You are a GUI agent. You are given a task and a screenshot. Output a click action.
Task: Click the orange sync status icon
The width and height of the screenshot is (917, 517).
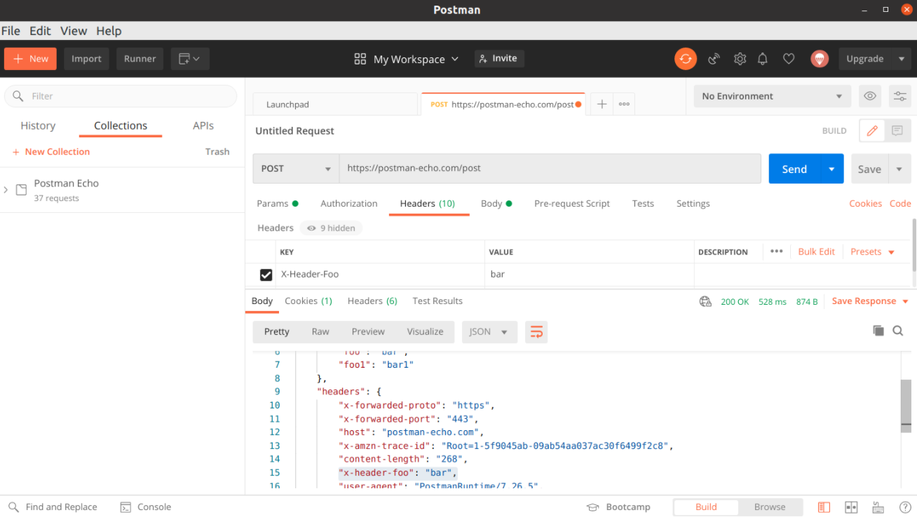685,59
